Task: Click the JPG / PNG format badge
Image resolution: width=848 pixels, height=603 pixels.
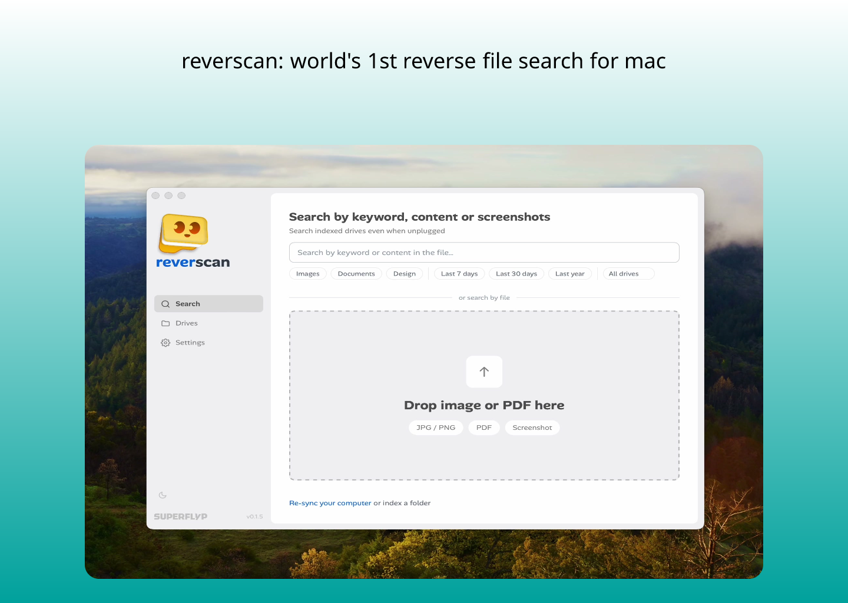Action: [x=436, y=427]
